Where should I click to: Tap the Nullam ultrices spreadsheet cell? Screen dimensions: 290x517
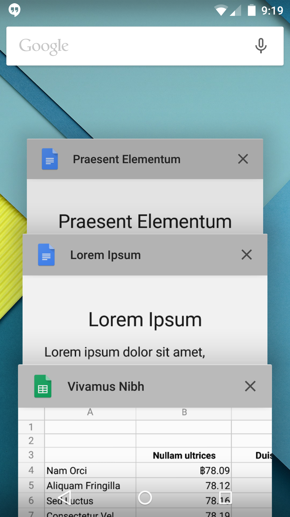tap(184, 455)
